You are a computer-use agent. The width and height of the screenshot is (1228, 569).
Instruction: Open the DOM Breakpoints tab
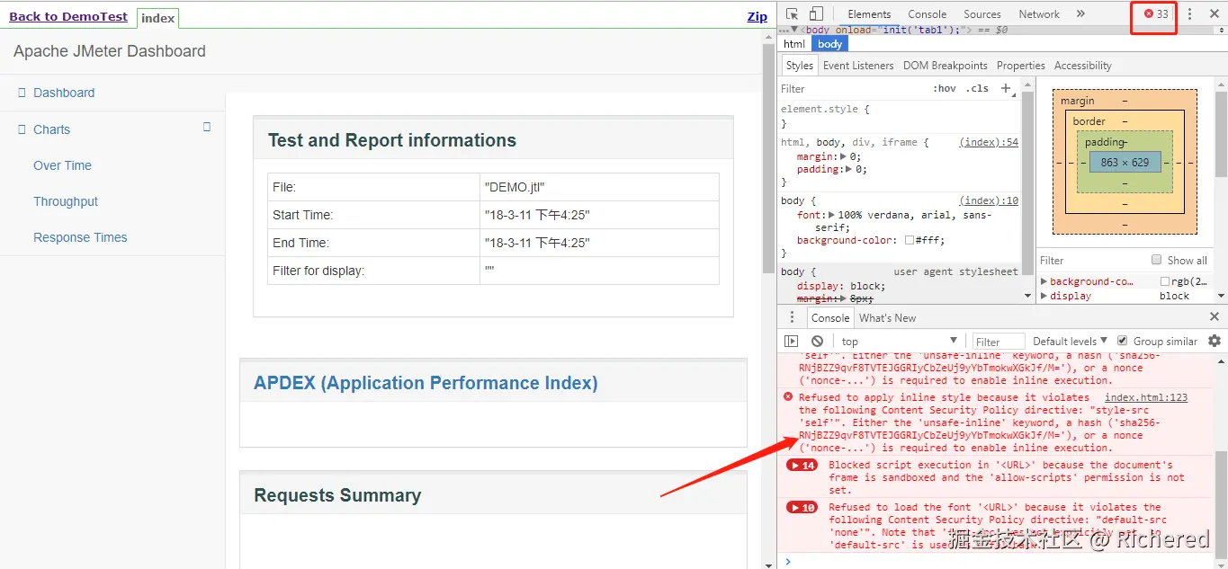click(x=945, y=65)
